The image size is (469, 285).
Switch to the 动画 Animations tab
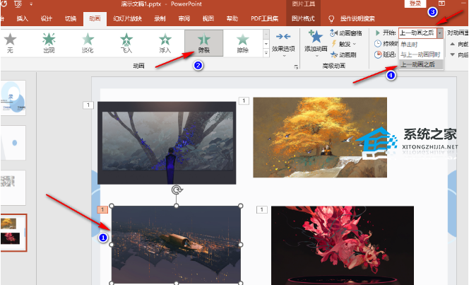point(95,18)
